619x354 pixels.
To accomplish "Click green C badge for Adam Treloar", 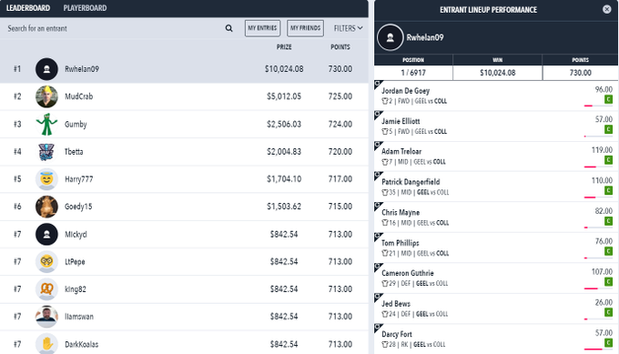I will [x=608, y=160].
